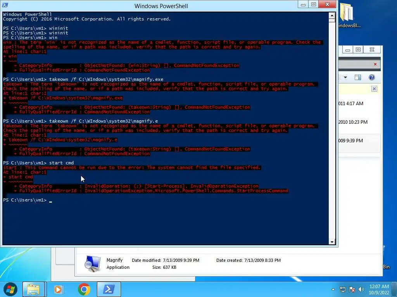Minimize the Explorer window behind PowerShell
Screen dimensions: 397x297
[348, 49]
